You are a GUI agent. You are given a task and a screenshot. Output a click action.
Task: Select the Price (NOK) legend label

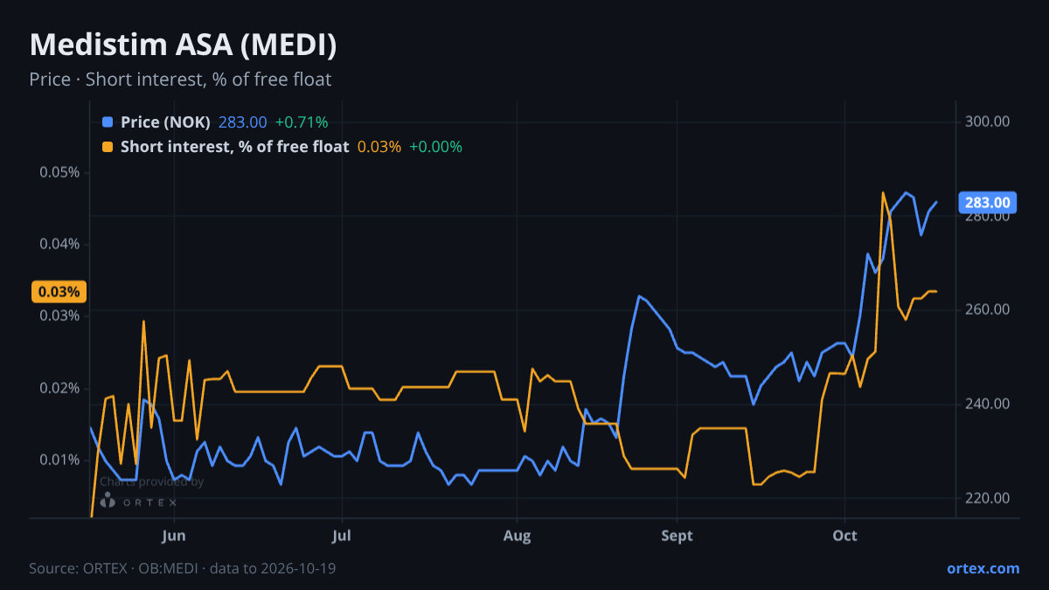[165, 122]
